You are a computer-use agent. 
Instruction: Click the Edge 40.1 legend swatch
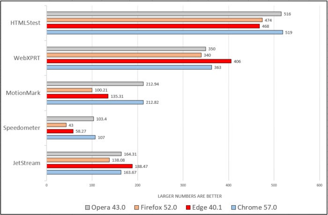coord(188,208)
